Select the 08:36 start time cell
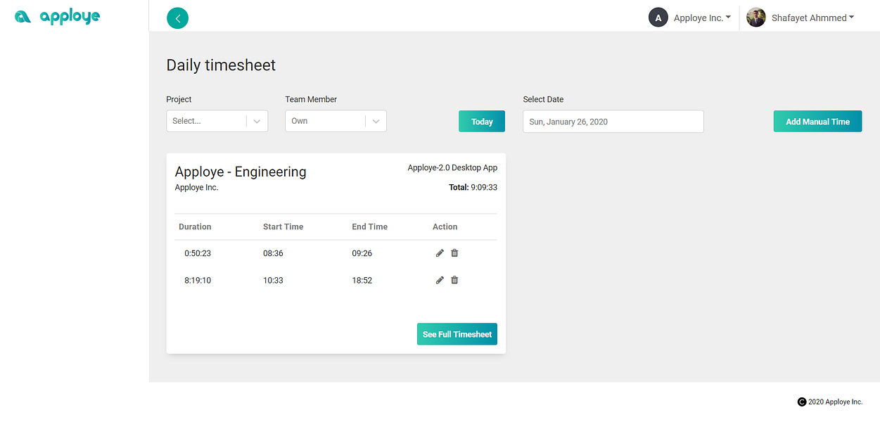The height and width of the screenshot is (422, 880). [273, 253]
